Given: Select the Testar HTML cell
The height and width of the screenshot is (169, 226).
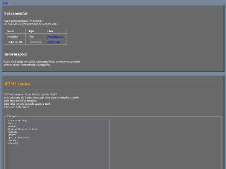Looking at the screenshot, I should [x=15, y=42].
